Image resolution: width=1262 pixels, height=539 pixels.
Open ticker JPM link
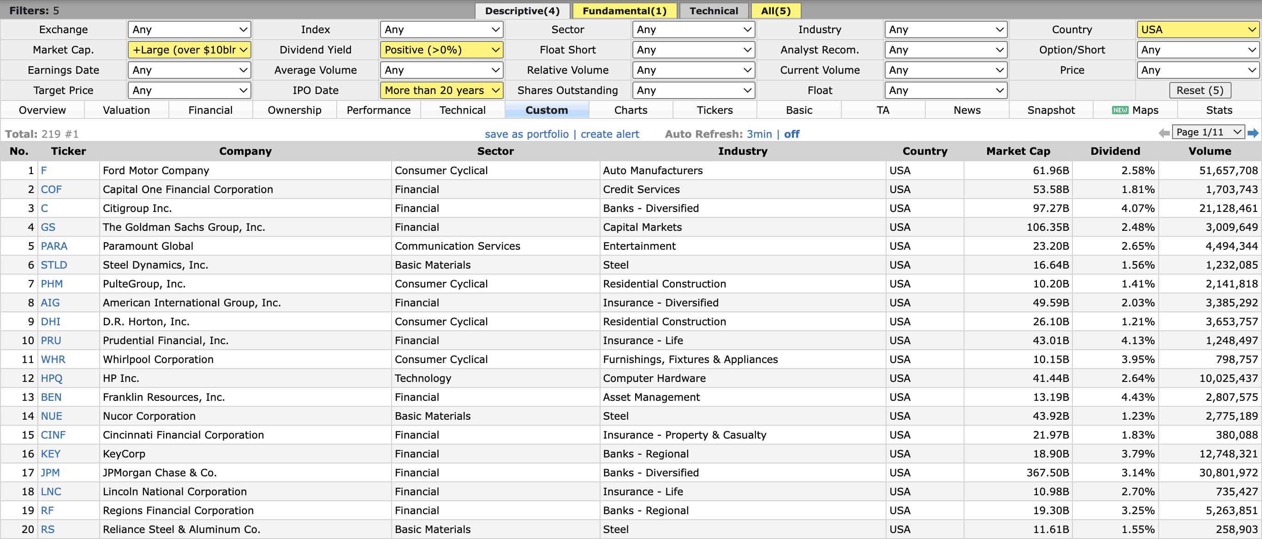[50, 473]
